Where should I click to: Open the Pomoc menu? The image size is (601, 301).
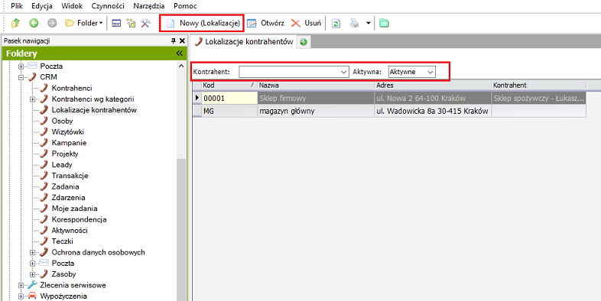[185, 6]
